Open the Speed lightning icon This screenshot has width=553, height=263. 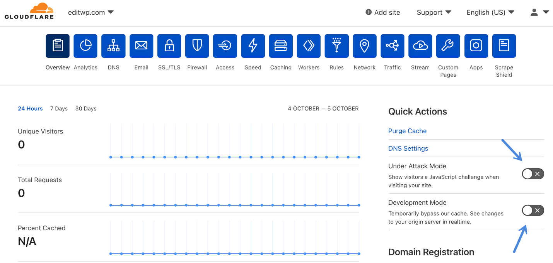(253, 46)
